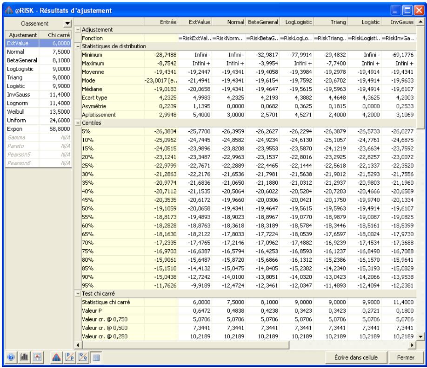The image size is (427, 368).
Task: Collapse the Centiles section
Action: tap(78, 122)
